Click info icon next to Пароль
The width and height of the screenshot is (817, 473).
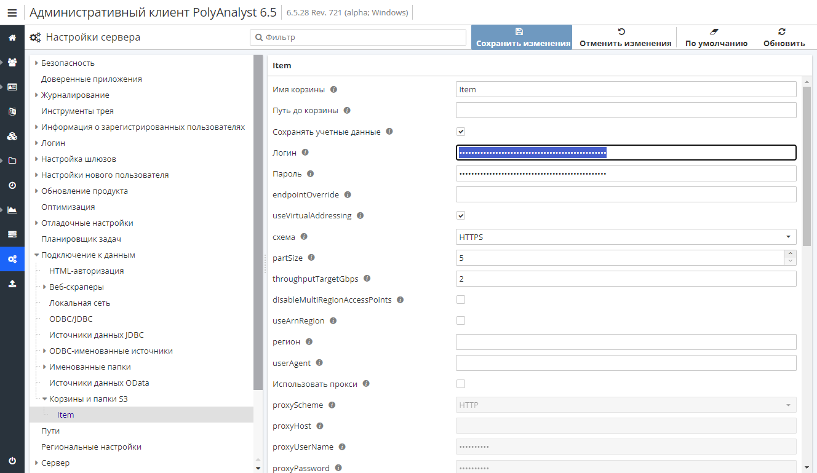(x=310, y=173)
